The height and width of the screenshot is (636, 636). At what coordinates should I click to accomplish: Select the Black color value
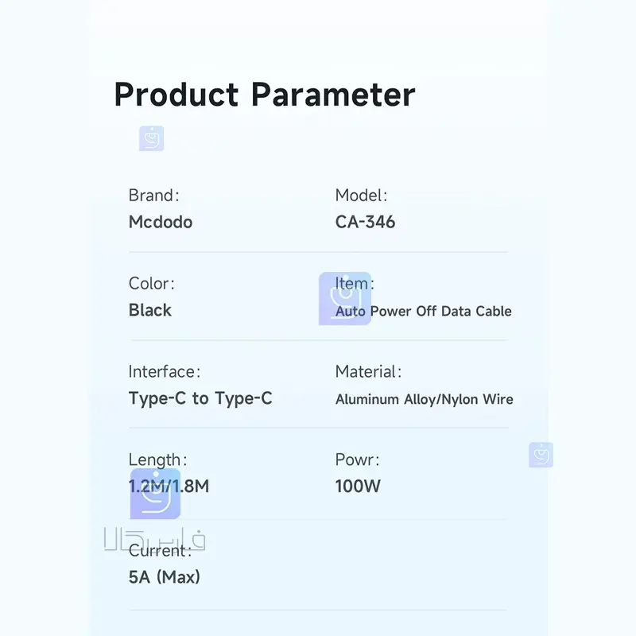(150, 310)
